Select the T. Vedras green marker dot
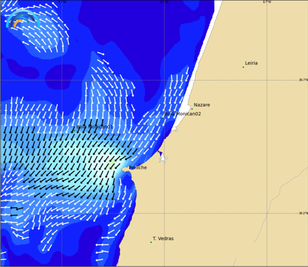Screen dimensions: 308x267 point(151,242)
